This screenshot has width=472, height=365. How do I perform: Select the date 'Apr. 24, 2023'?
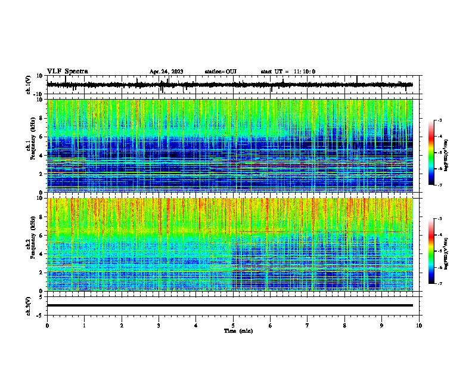166,72
